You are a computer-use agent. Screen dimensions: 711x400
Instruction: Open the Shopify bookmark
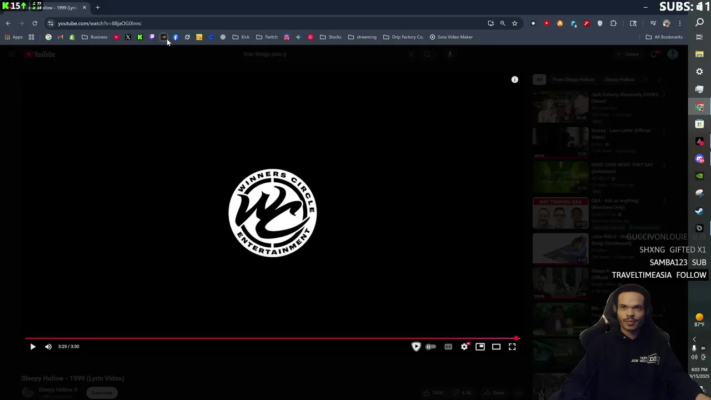point(72,37)
